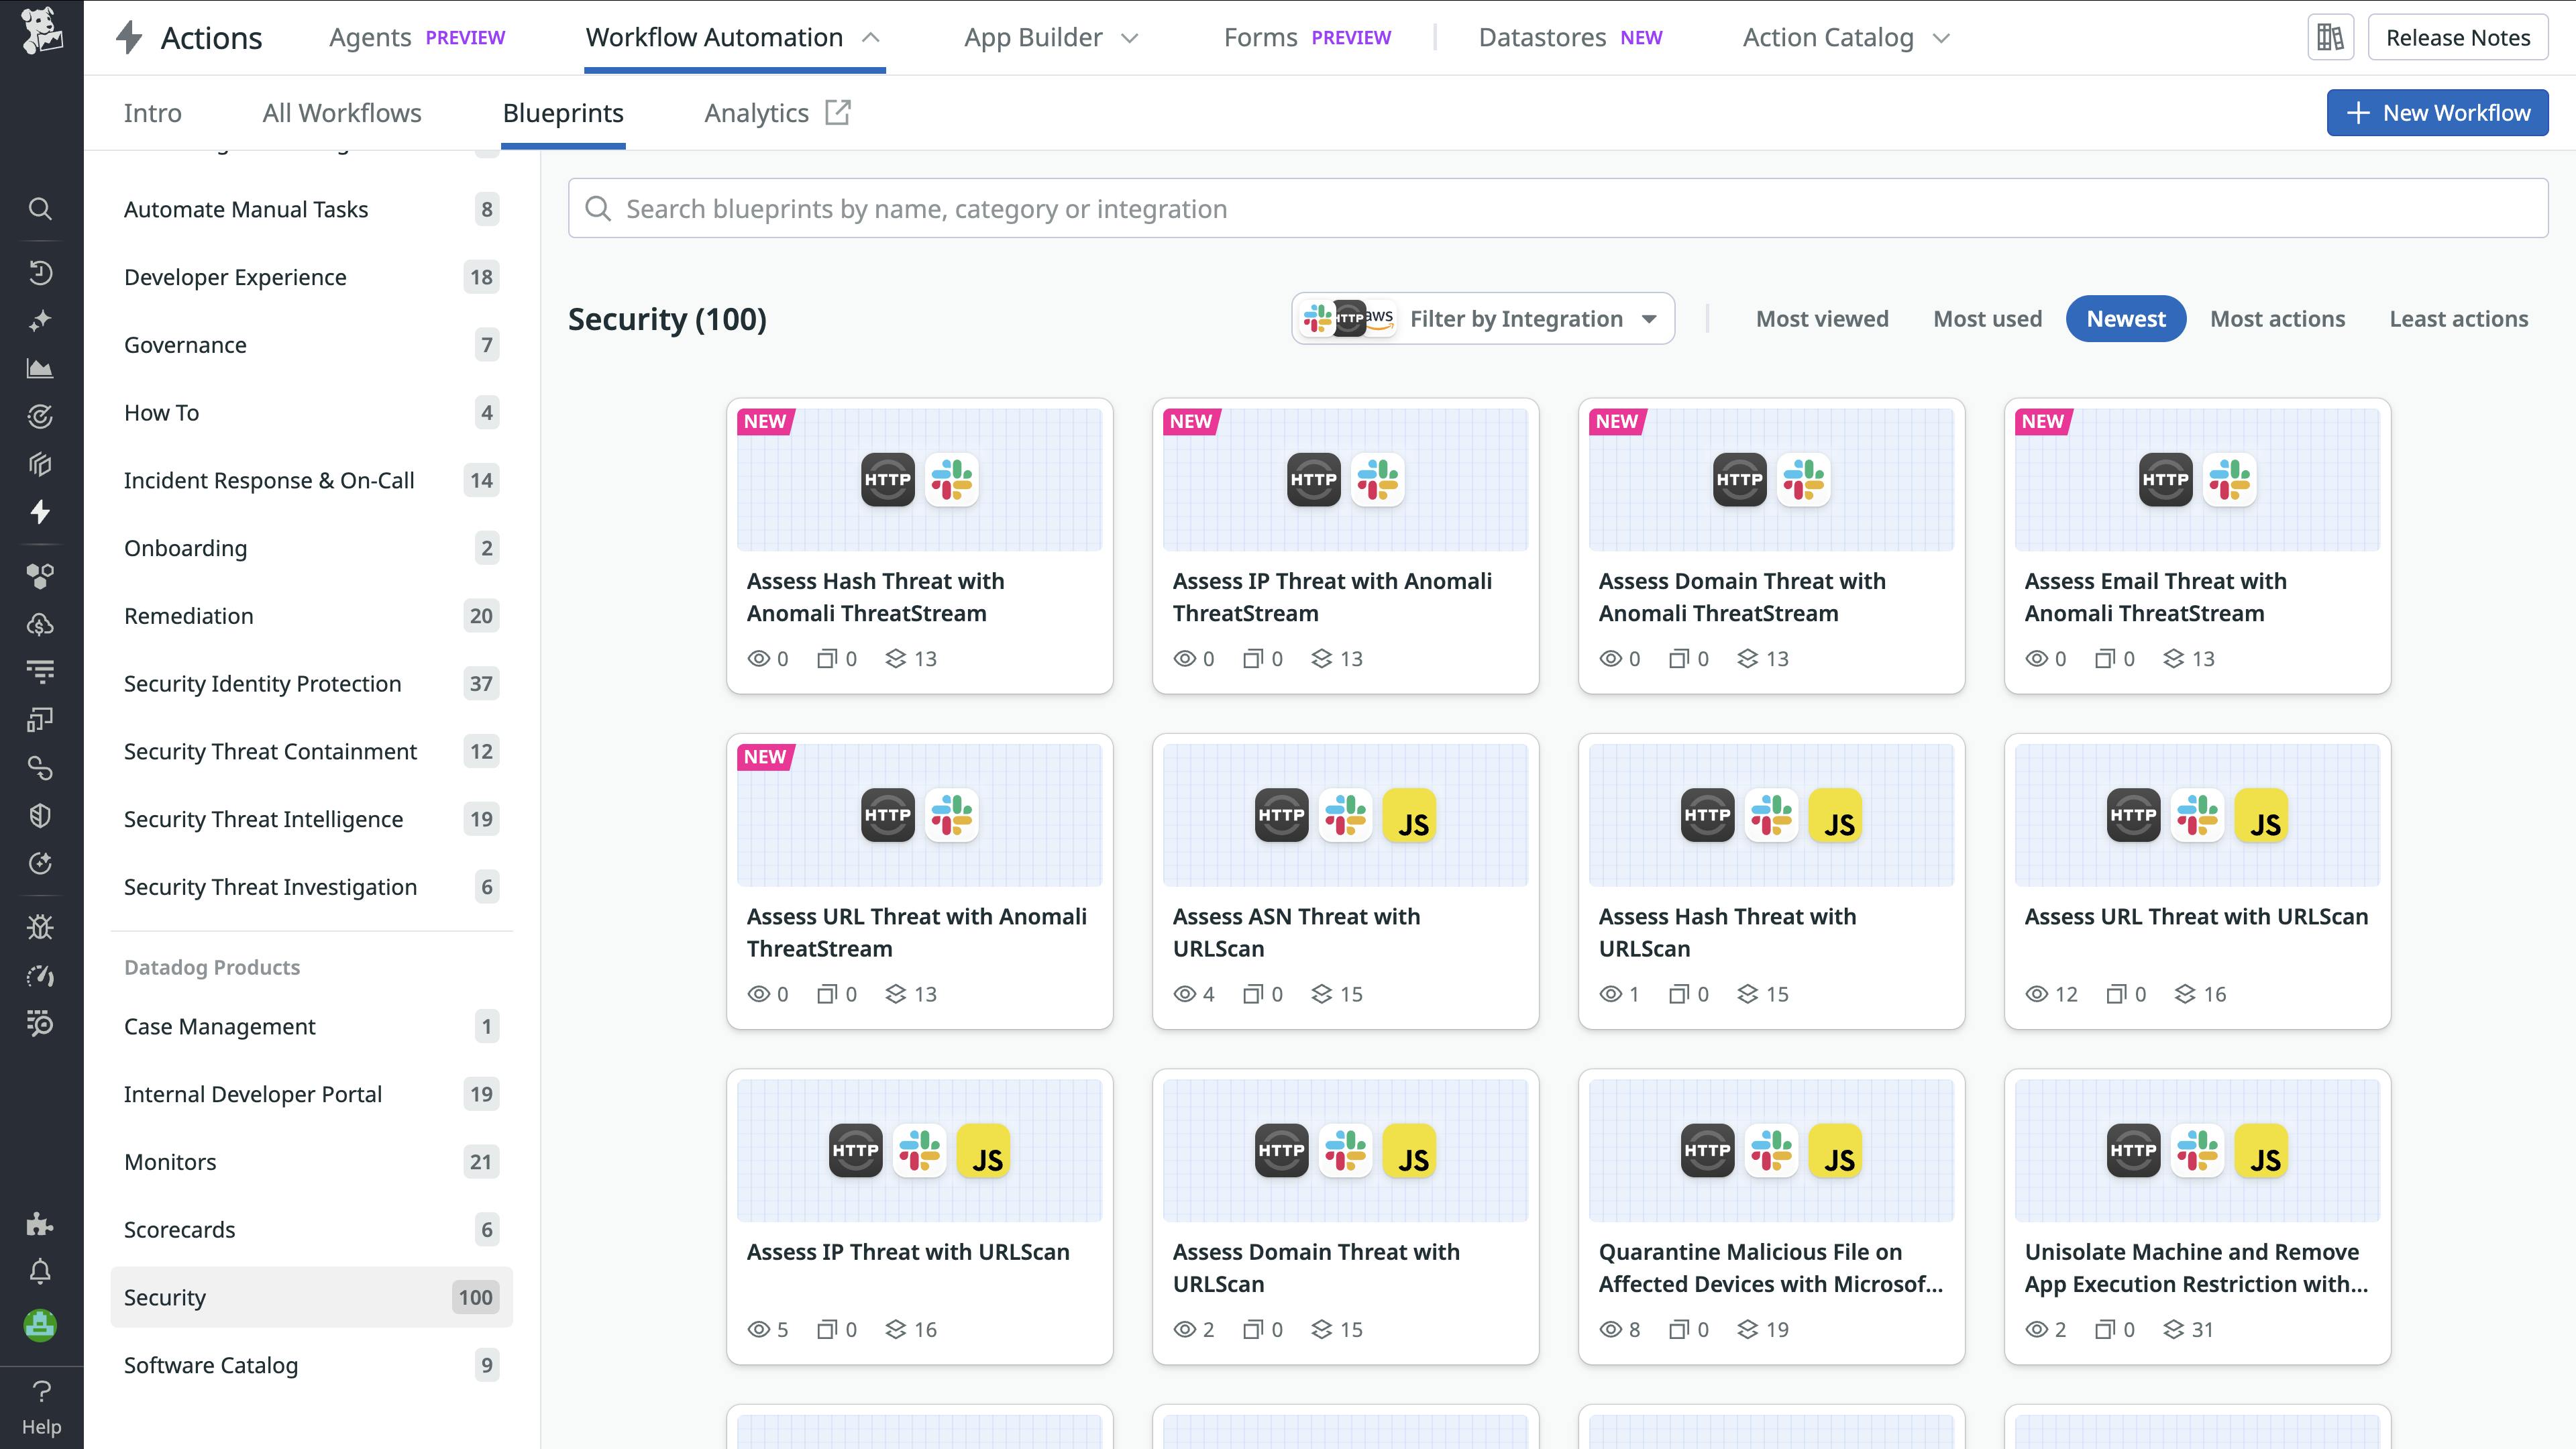Screen dimensions: 2576x1449
Task: Expand the App Builder dropdown
Action: [1052, 37]
